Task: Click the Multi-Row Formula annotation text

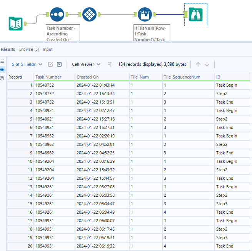Action: 152,33
